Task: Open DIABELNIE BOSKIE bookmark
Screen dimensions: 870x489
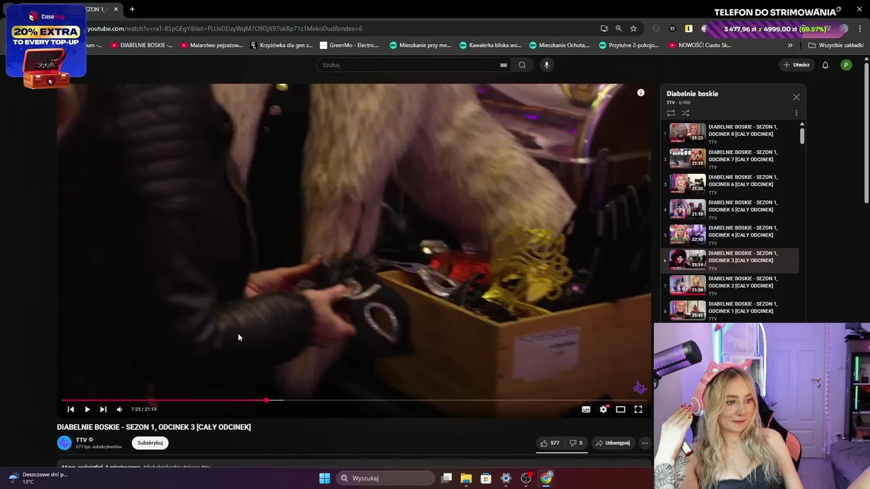Action: (141, 46)
